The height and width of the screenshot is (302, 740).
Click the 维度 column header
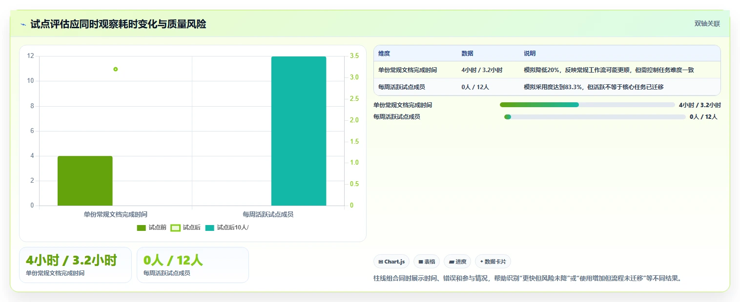pyautogui.click(x=384, y=54)
